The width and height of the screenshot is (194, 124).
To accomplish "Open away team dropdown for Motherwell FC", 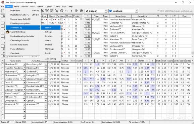I will pyautogui.click(x=46, y=90).
